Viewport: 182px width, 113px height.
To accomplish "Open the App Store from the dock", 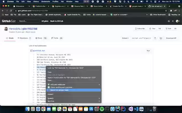I will tap(91, 109).
